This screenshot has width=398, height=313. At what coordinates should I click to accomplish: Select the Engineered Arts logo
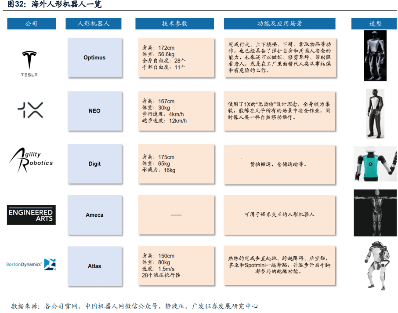point(31,215)
